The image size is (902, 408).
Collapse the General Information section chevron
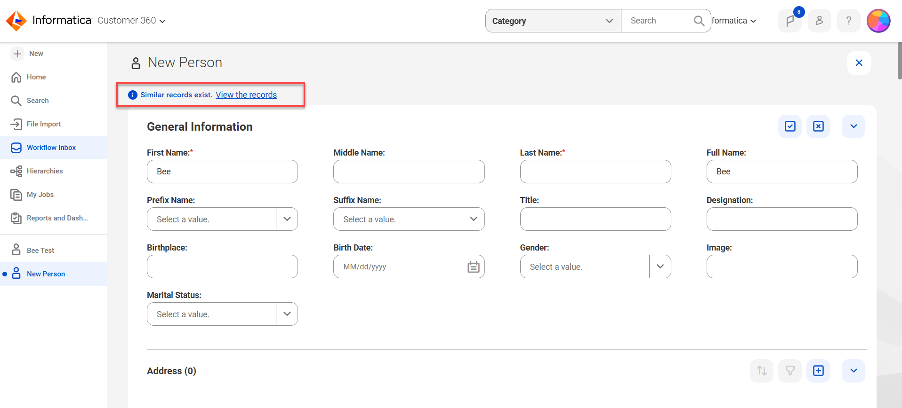tap(854, 126)
